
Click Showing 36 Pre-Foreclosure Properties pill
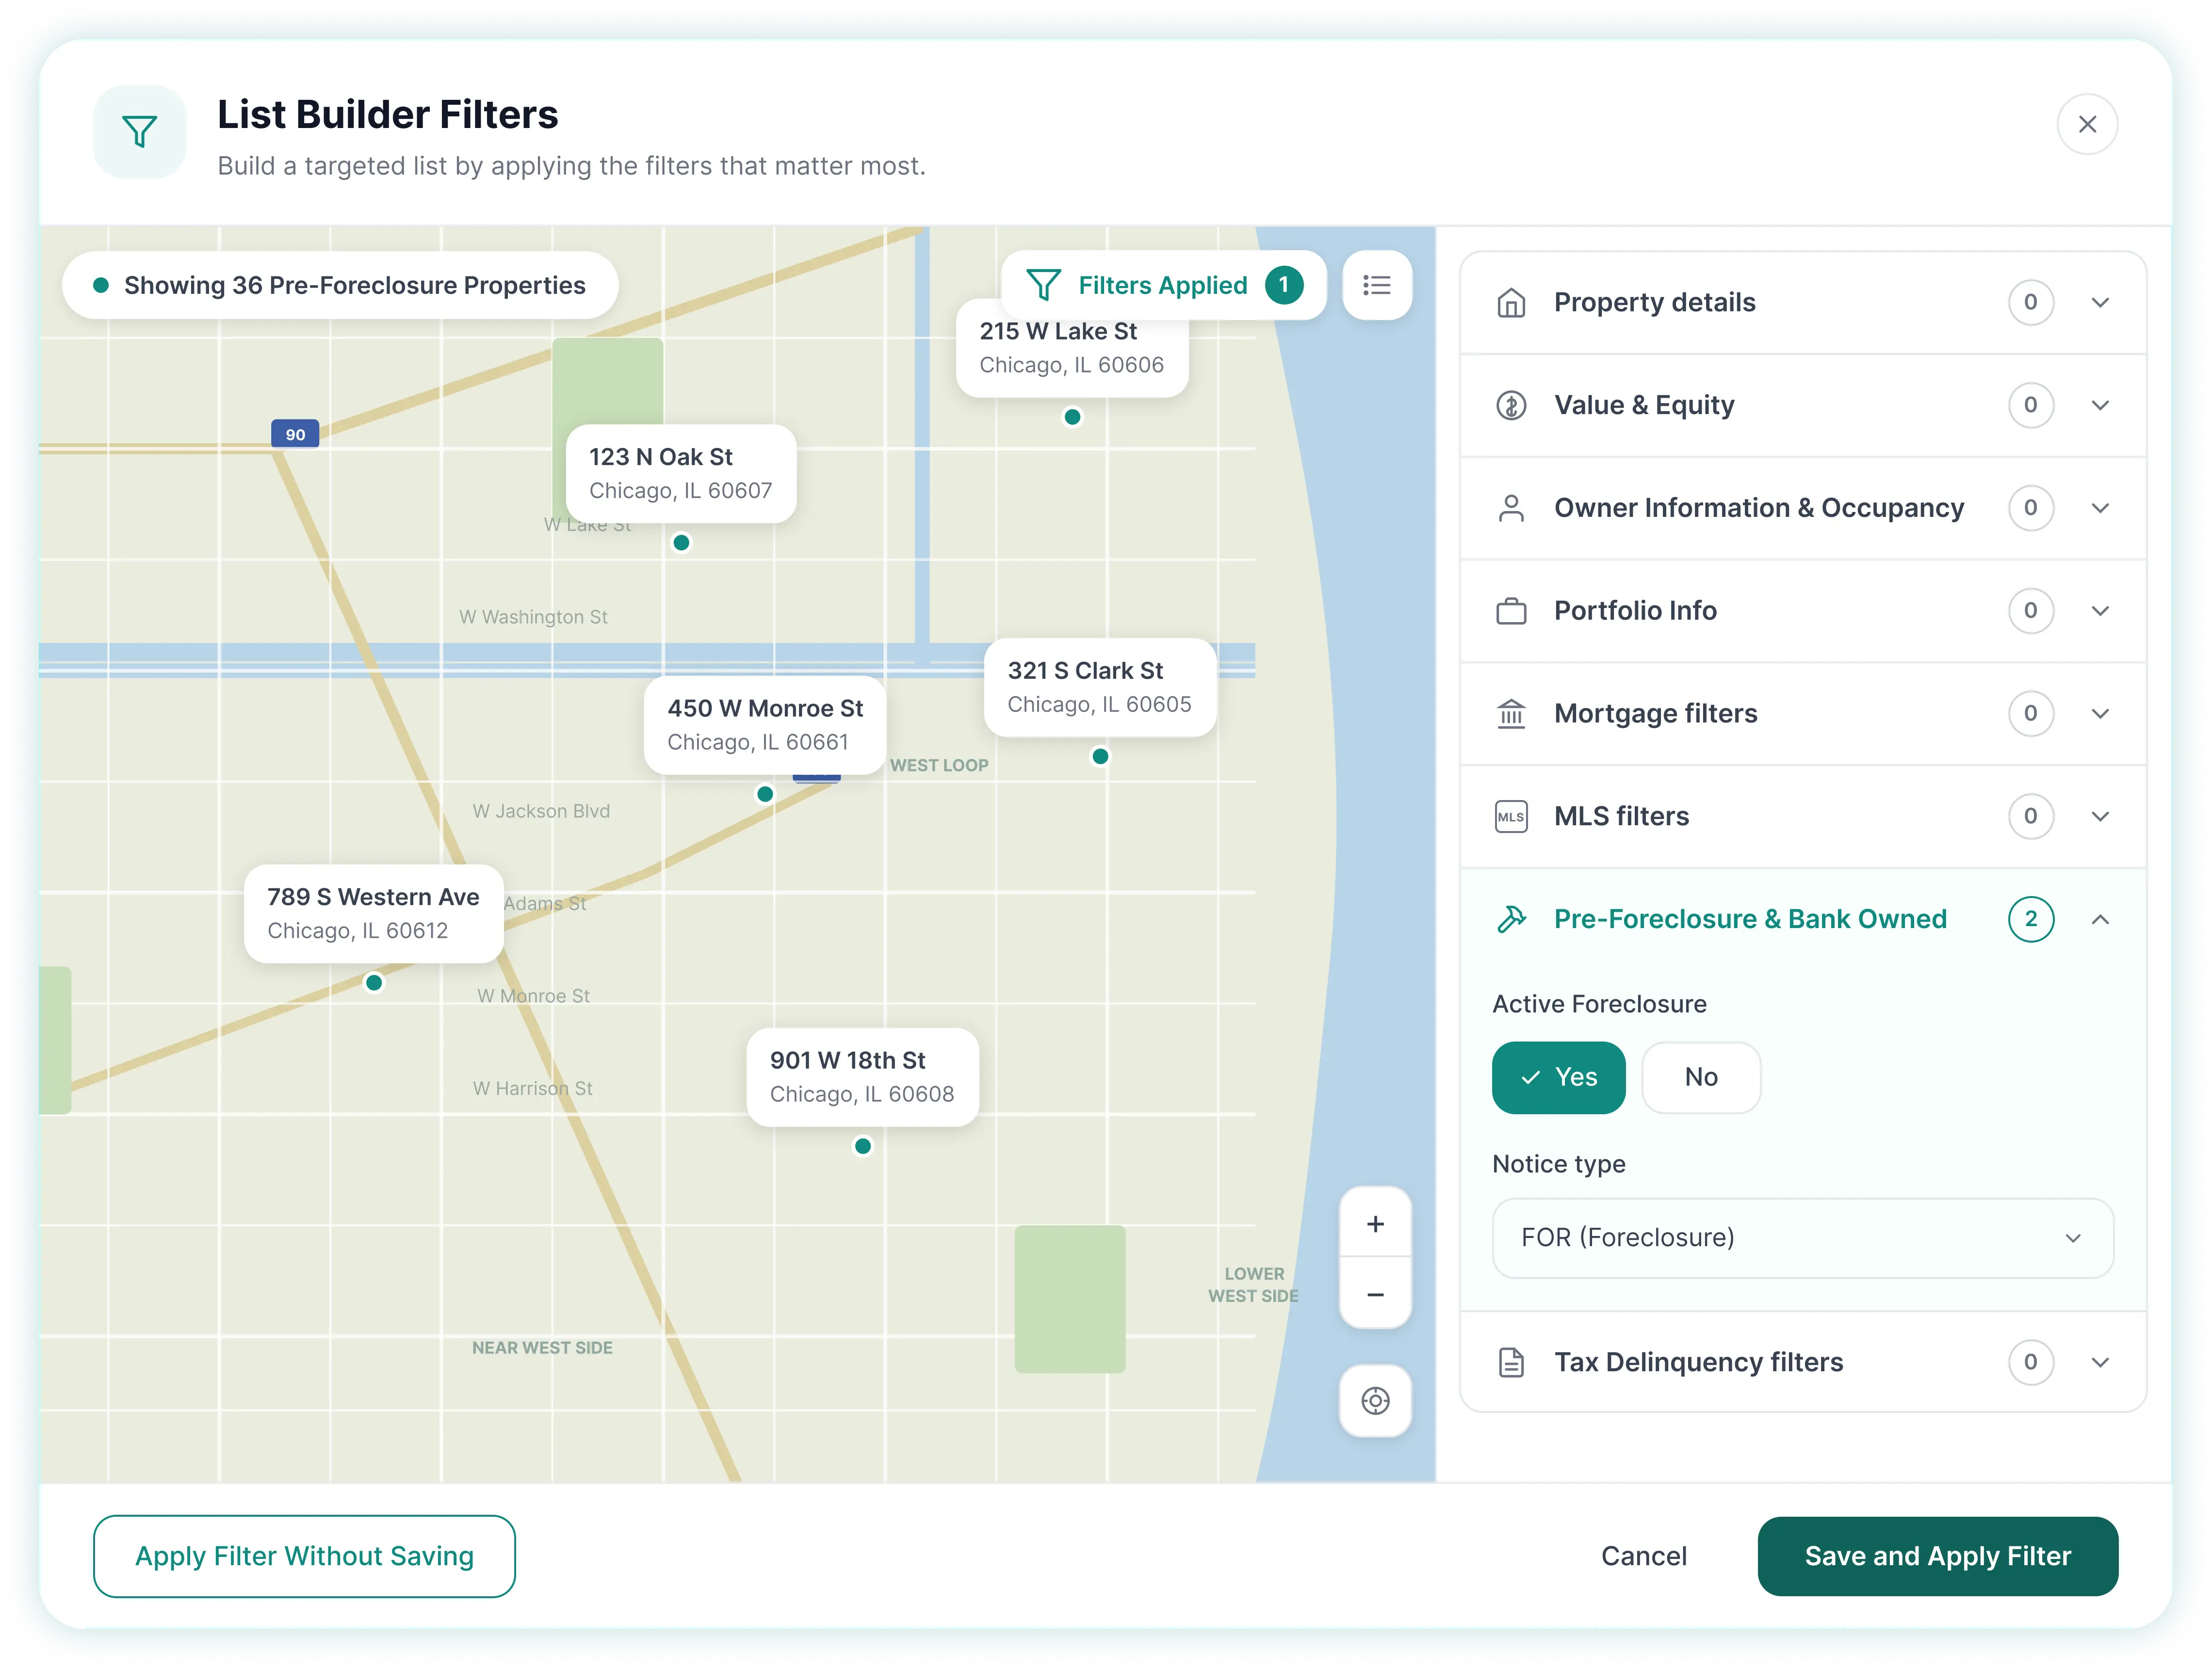pos(340,286)
